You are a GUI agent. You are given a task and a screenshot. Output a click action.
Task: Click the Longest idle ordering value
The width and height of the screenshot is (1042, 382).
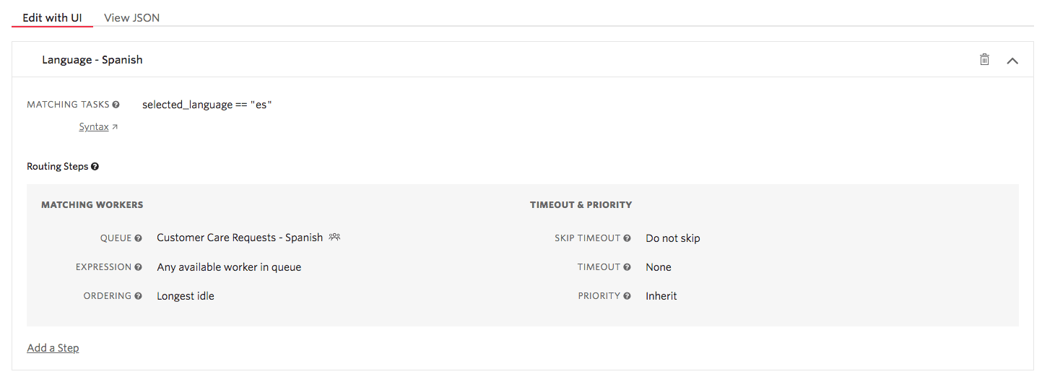point(186,296)
